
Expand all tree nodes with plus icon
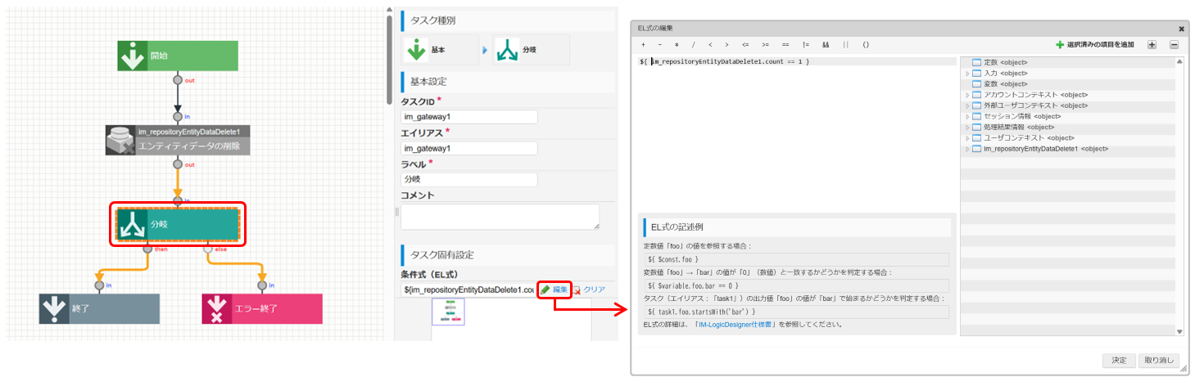tap(1152, 44)
